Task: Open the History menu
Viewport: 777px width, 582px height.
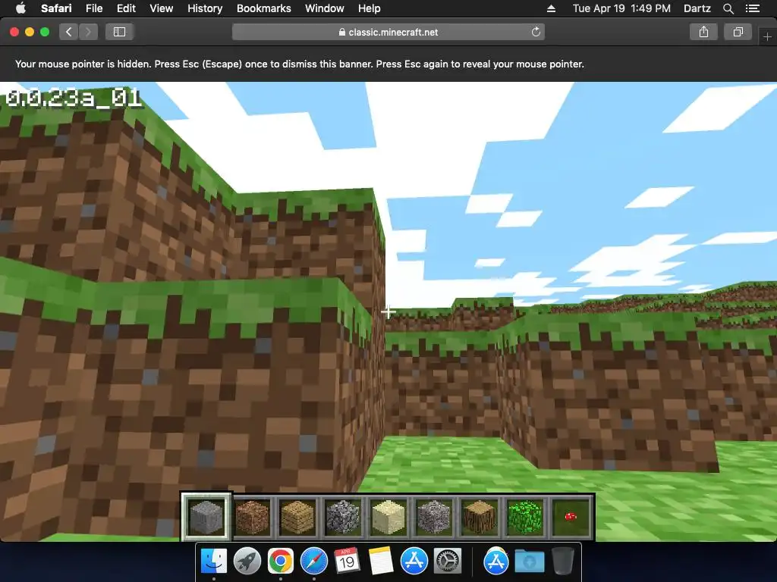Action: [x=205, y=8]
